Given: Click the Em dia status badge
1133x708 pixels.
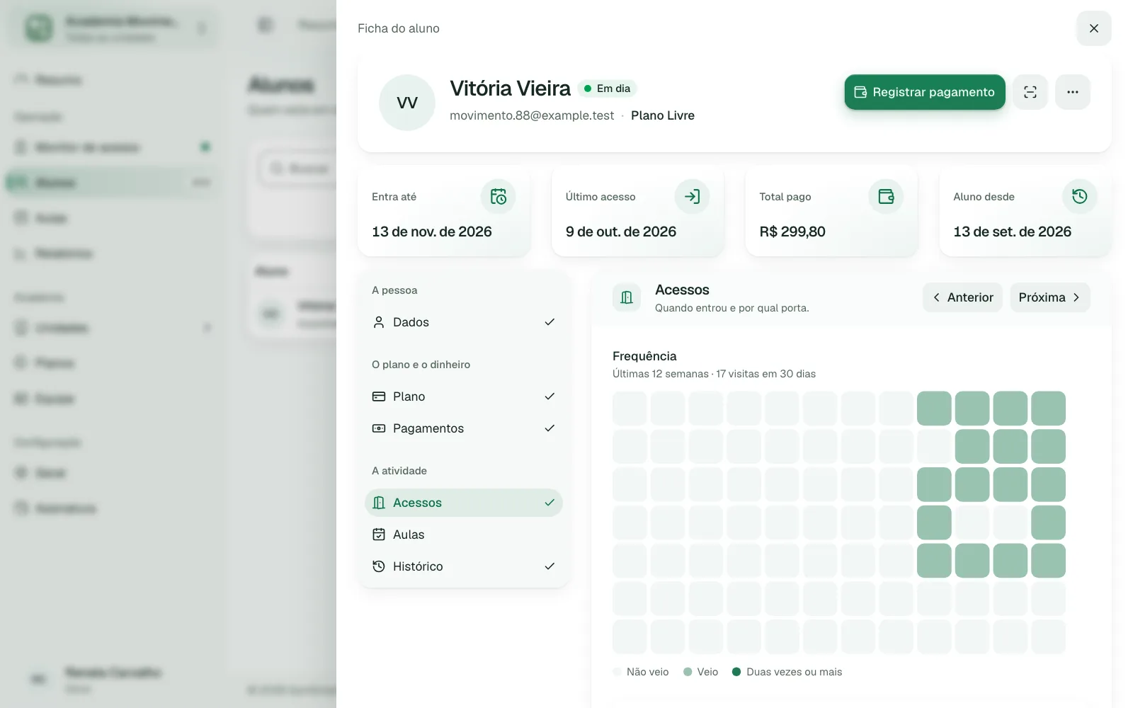Looking at the screenshot, I should point(607,88).
